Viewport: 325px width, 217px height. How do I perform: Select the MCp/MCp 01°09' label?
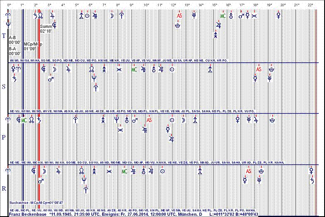click(32, 46)
